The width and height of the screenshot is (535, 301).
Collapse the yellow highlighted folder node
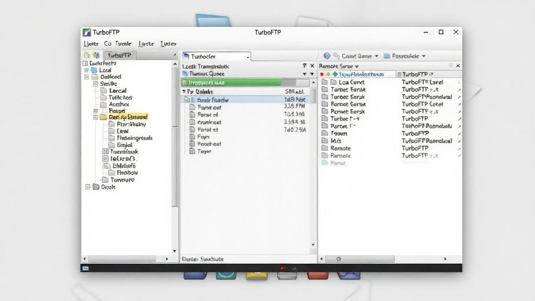[96, 117]
